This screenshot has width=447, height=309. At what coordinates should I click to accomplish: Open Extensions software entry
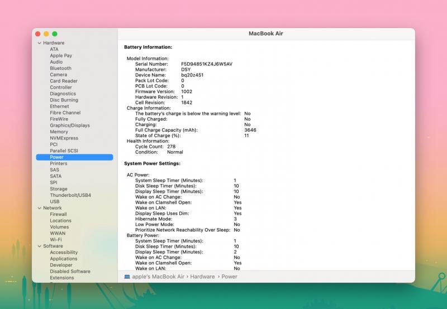(62, 278)
